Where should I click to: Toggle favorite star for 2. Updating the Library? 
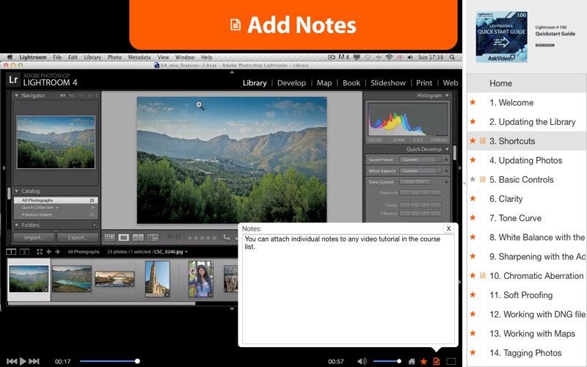(x=473, y=121)
